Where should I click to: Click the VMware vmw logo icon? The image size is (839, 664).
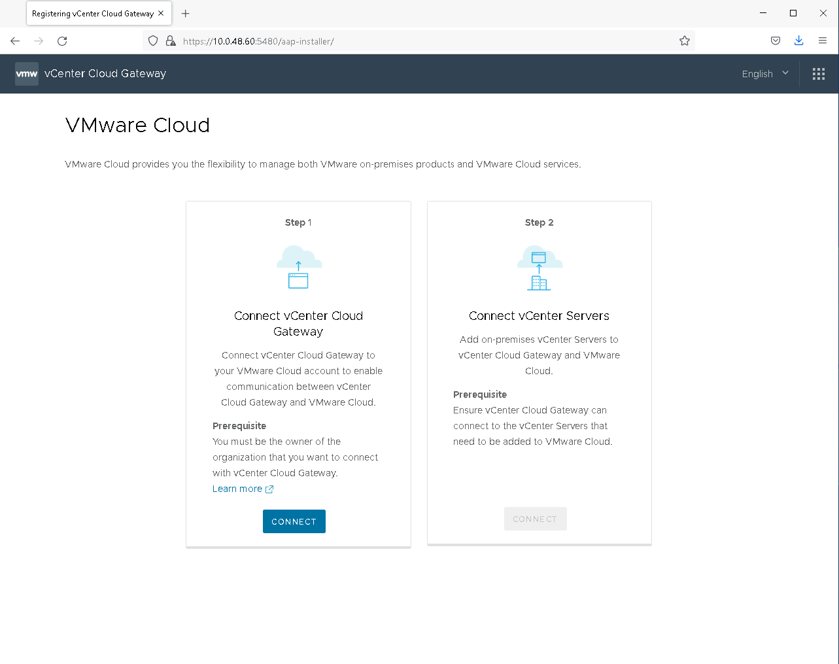point(27,74)
